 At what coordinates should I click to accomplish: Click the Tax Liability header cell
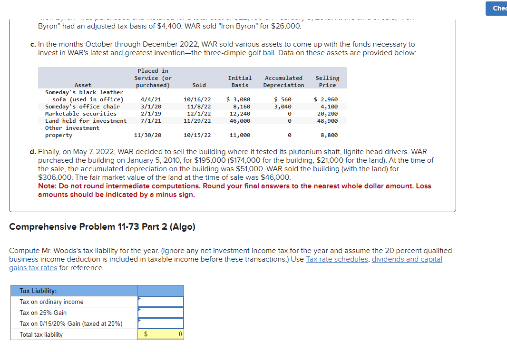click(74, 291)
